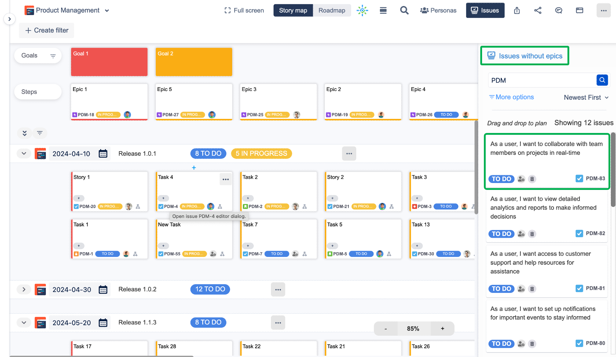Open the stacked rows view icon
This screenshot has height=357, width=616.
383,10
